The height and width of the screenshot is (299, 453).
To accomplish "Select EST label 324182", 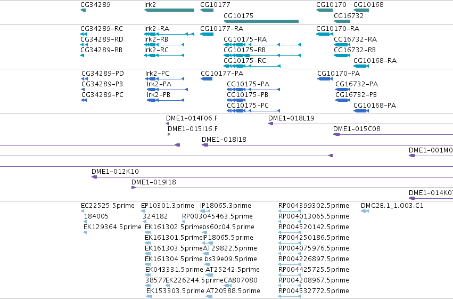I will click(x=155, y=216).
